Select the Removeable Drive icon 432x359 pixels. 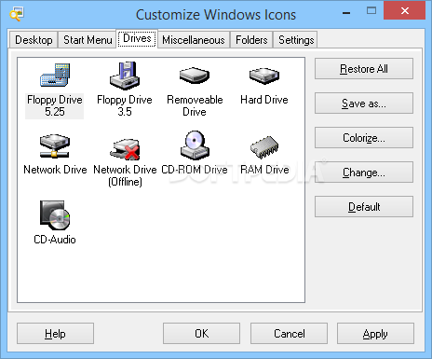[195, 76]
